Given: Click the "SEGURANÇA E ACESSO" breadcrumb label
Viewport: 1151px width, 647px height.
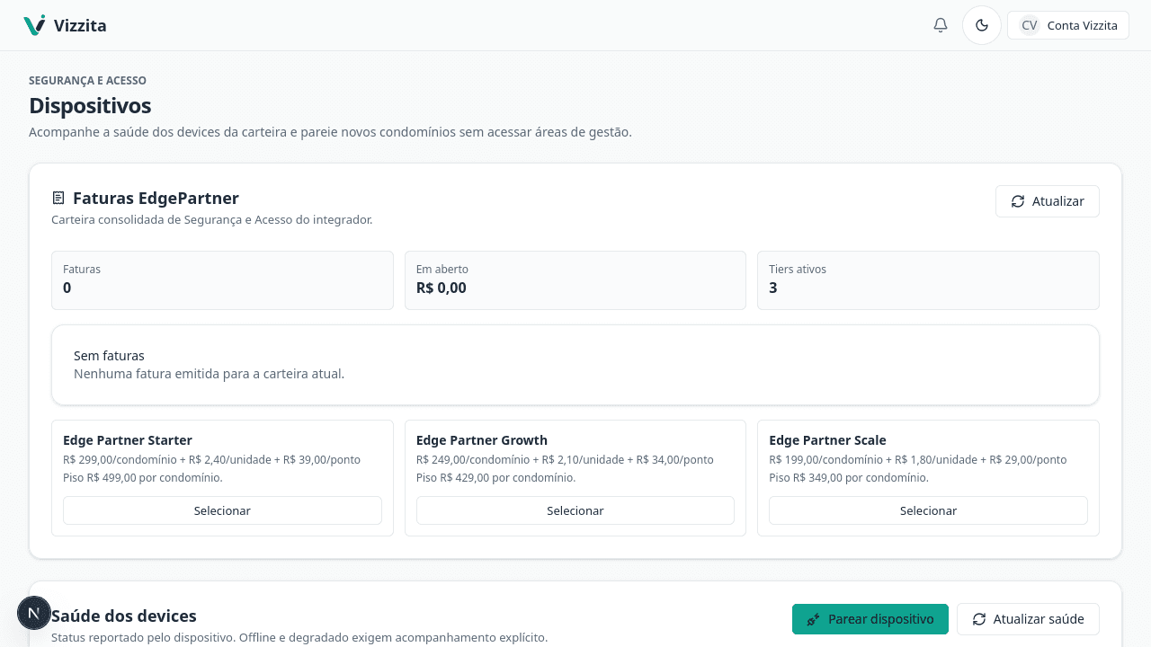Looking at the screenshot, I should [87, 81].
